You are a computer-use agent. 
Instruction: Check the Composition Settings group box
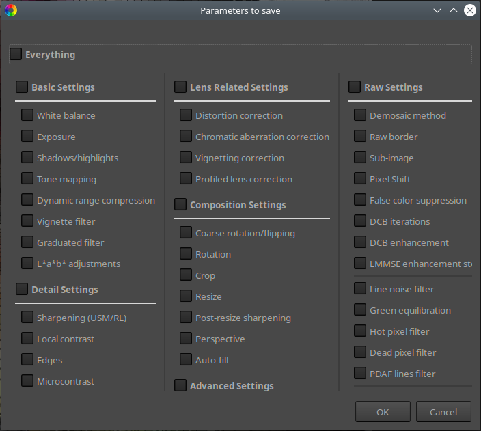tap(180, 204)
